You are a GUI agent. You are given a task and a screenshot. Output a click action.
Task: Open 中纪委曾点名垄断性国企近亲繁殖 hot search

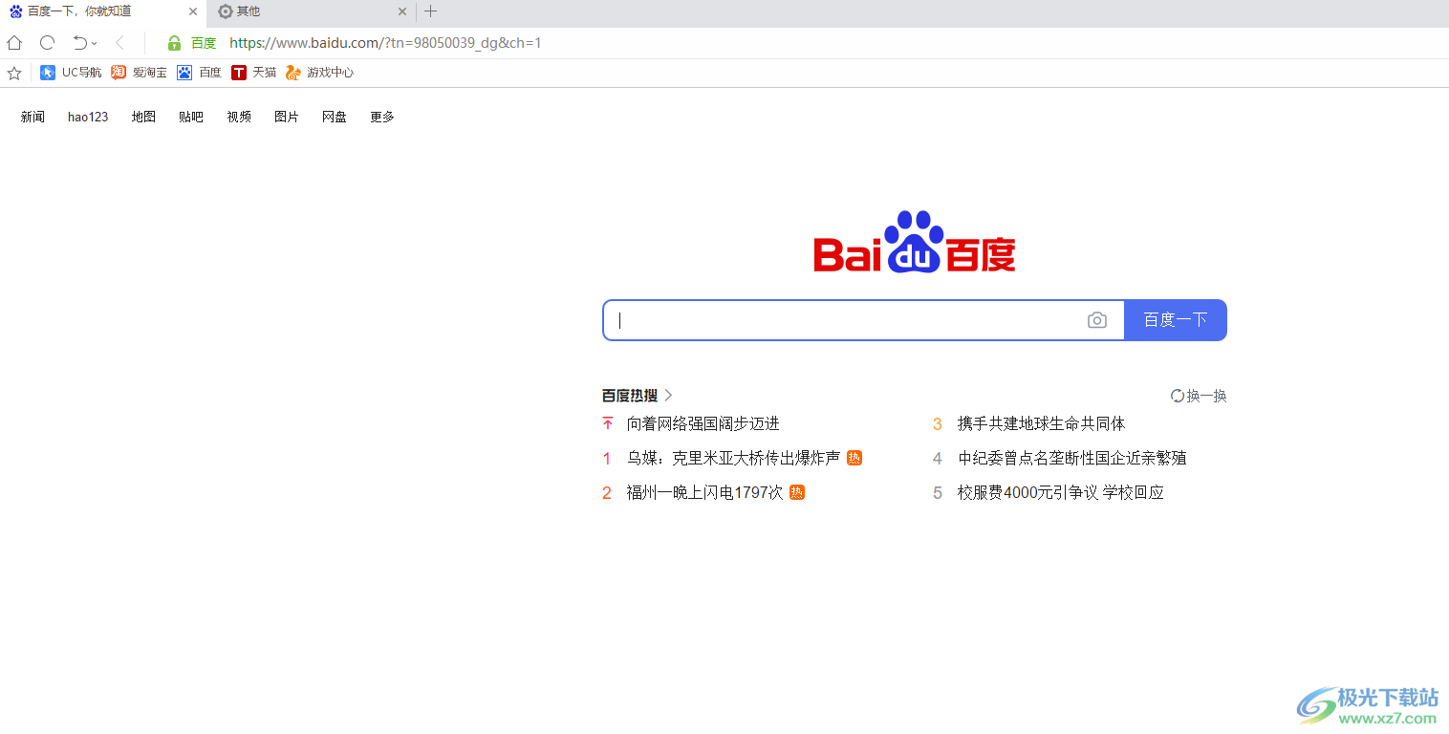point(1072,458)
